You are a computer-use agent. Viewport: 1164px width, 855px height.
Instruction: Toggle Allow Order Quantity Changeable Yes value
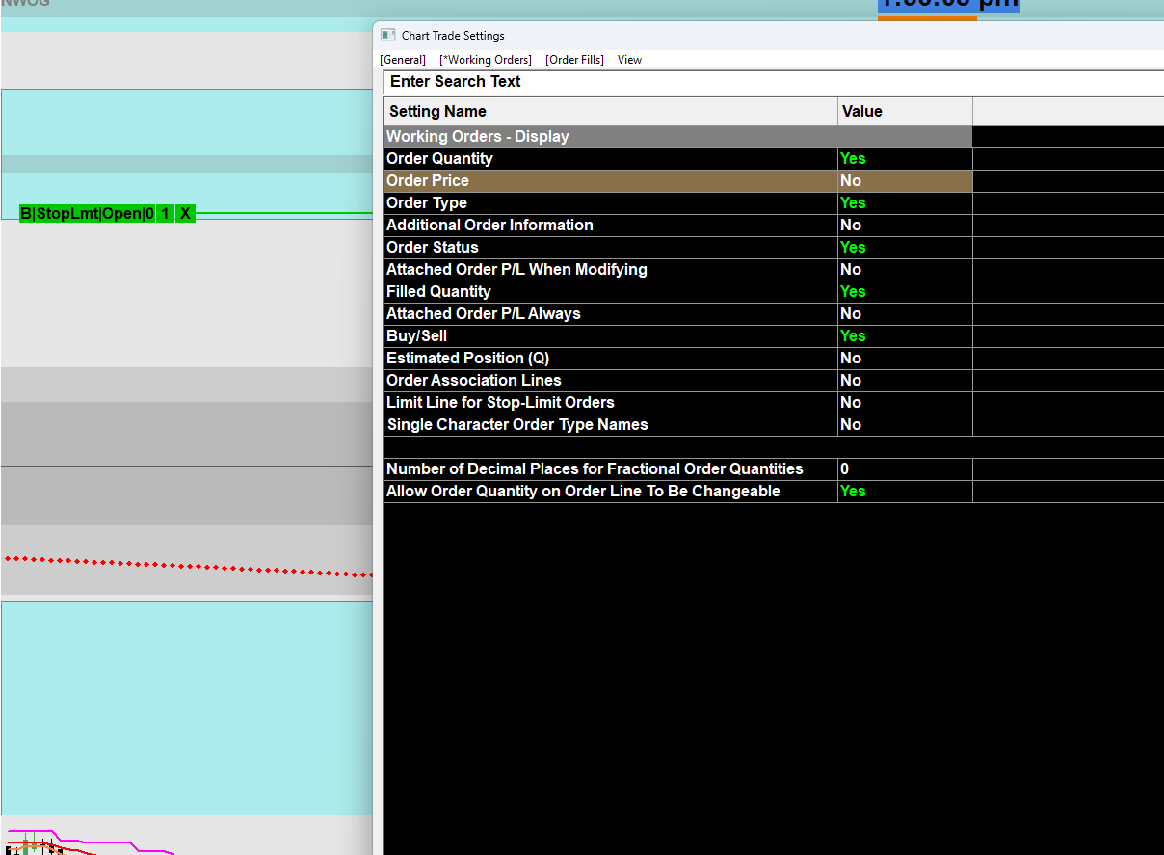click(905, 492)
